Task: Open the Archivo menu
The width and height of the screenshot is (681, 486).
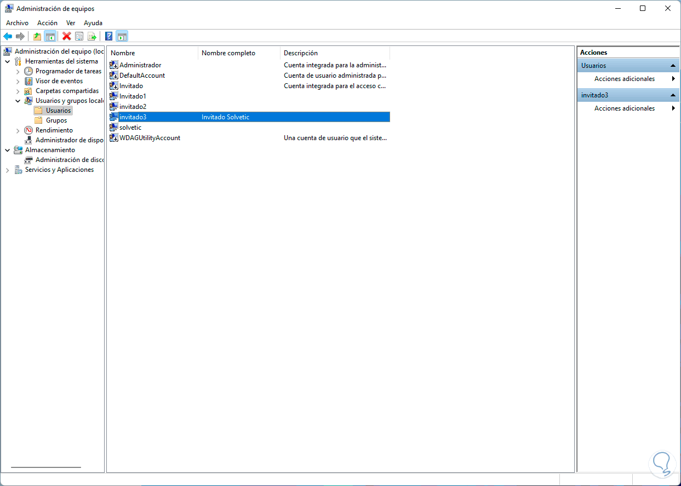Action: coord(17,23)
